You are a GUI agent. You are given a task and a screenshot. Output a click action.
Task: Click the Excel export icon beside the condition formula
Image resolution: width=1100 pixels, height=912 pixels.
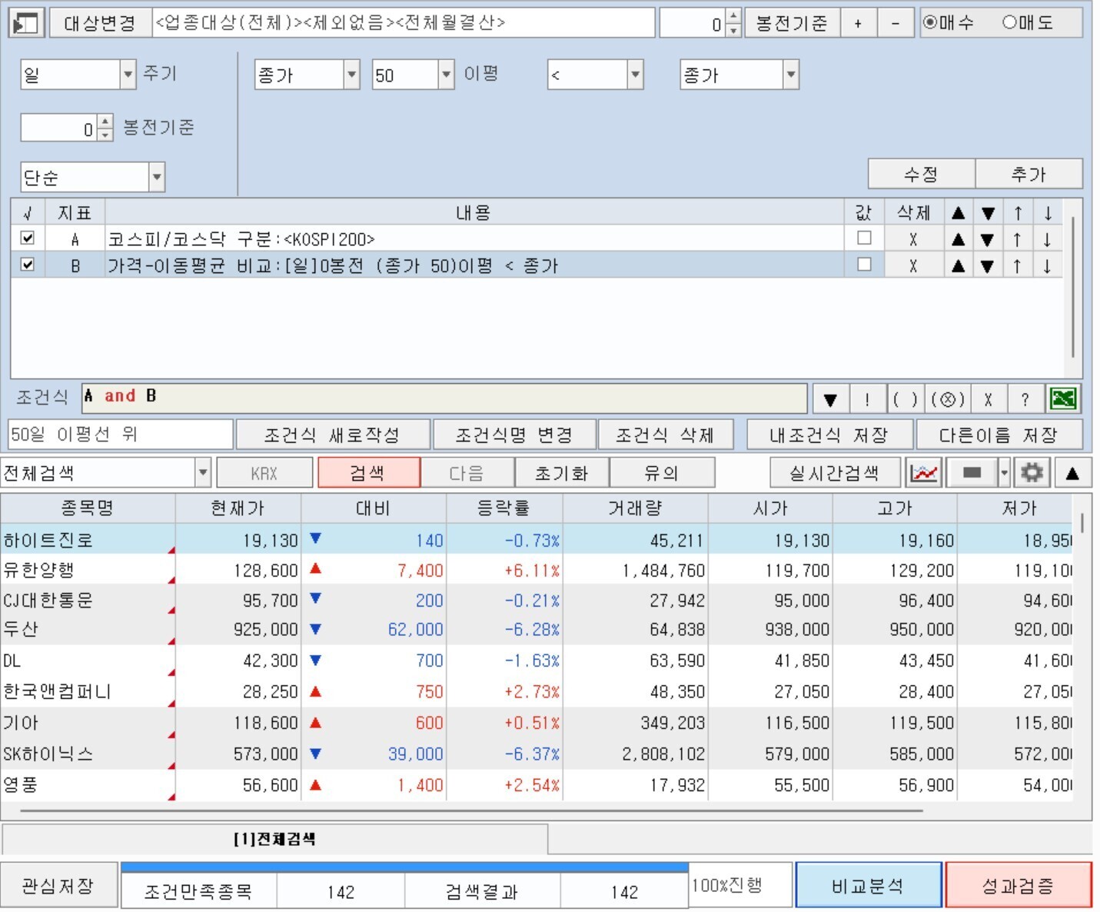[x=1064, y=398]
